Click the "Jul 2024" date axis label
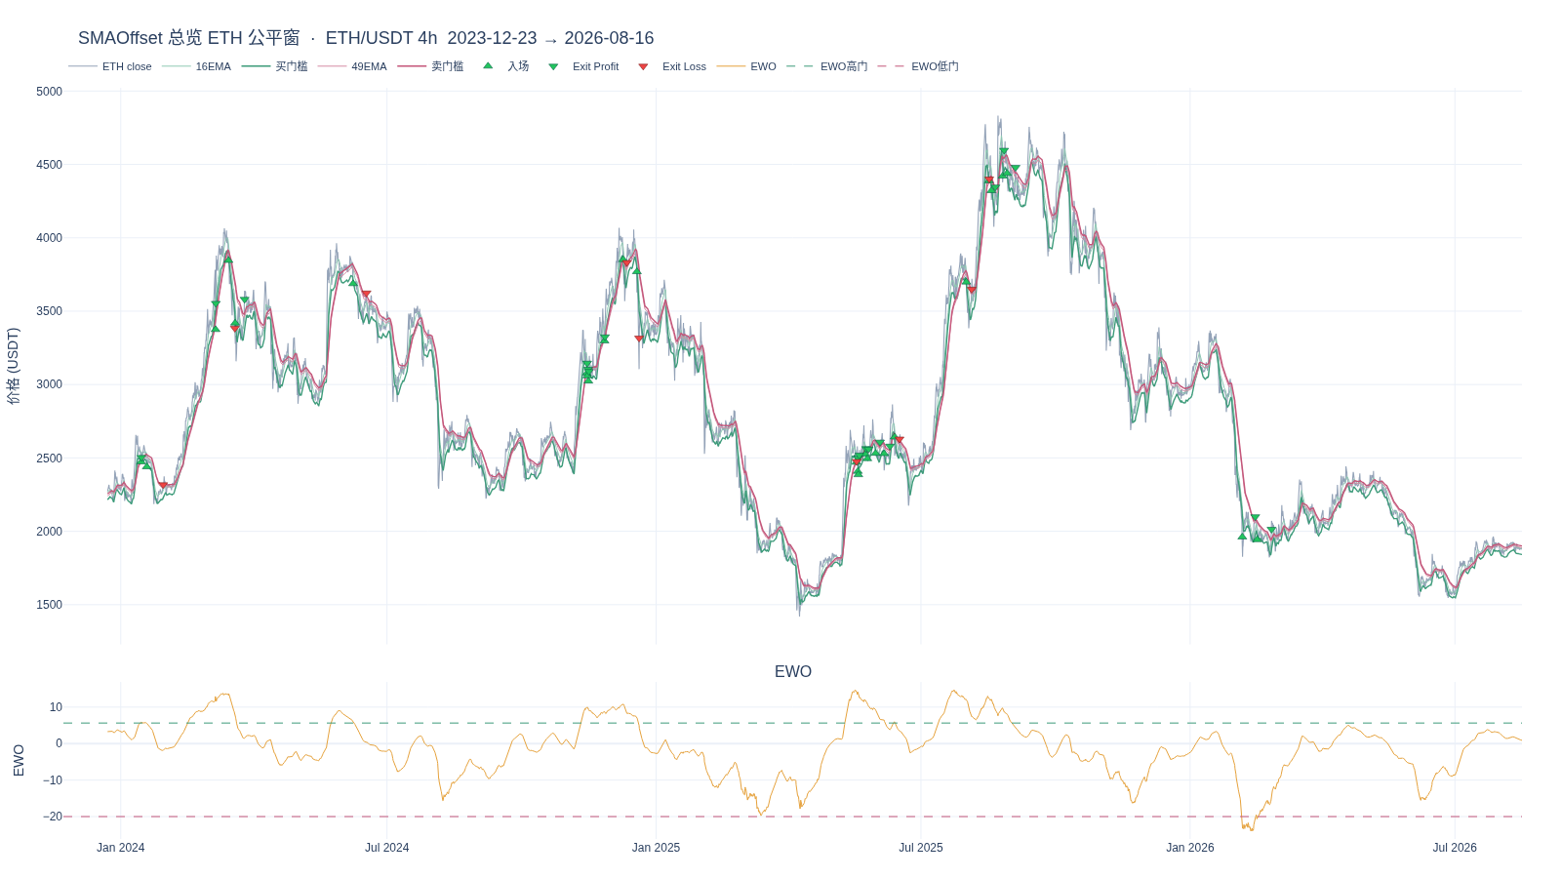1561x878 pixels. click(x=387, y=848)
